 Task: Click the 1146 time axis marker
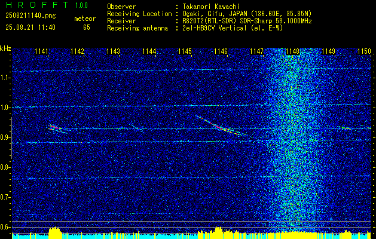coord(221,51)
